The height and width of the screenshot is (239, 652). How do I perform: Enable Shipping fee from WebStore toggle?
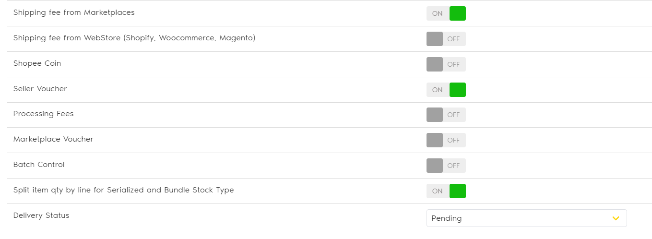click(446, 39)
